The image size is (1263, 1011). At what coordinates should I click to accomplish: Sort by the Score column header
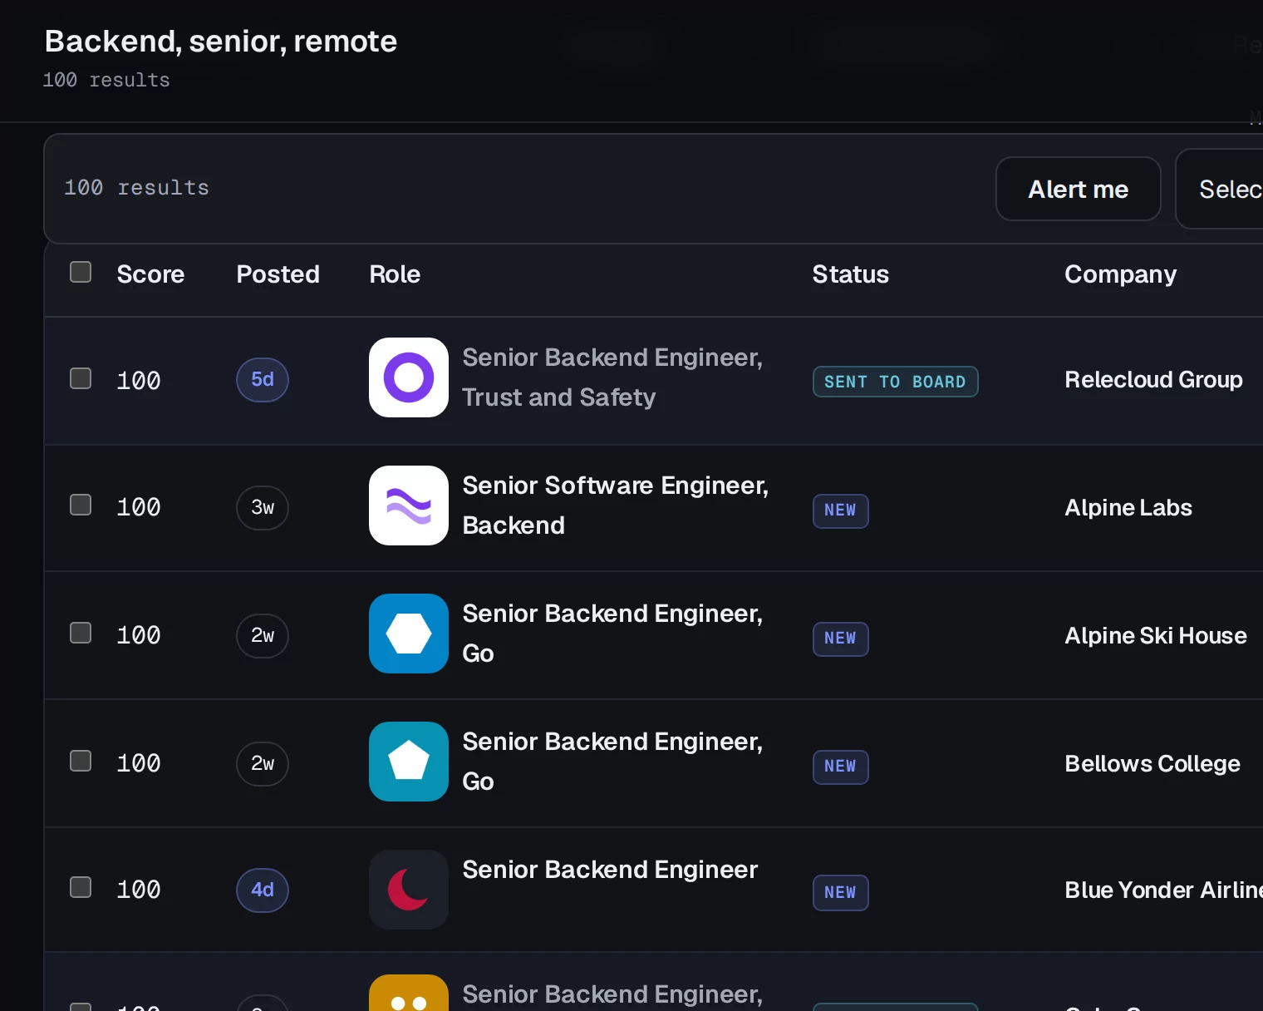(x=150, y=274)
